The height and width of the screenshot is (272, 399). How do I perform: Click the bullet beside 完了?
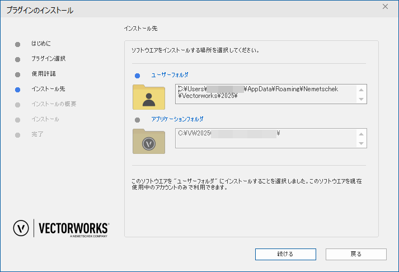point(17,135)
